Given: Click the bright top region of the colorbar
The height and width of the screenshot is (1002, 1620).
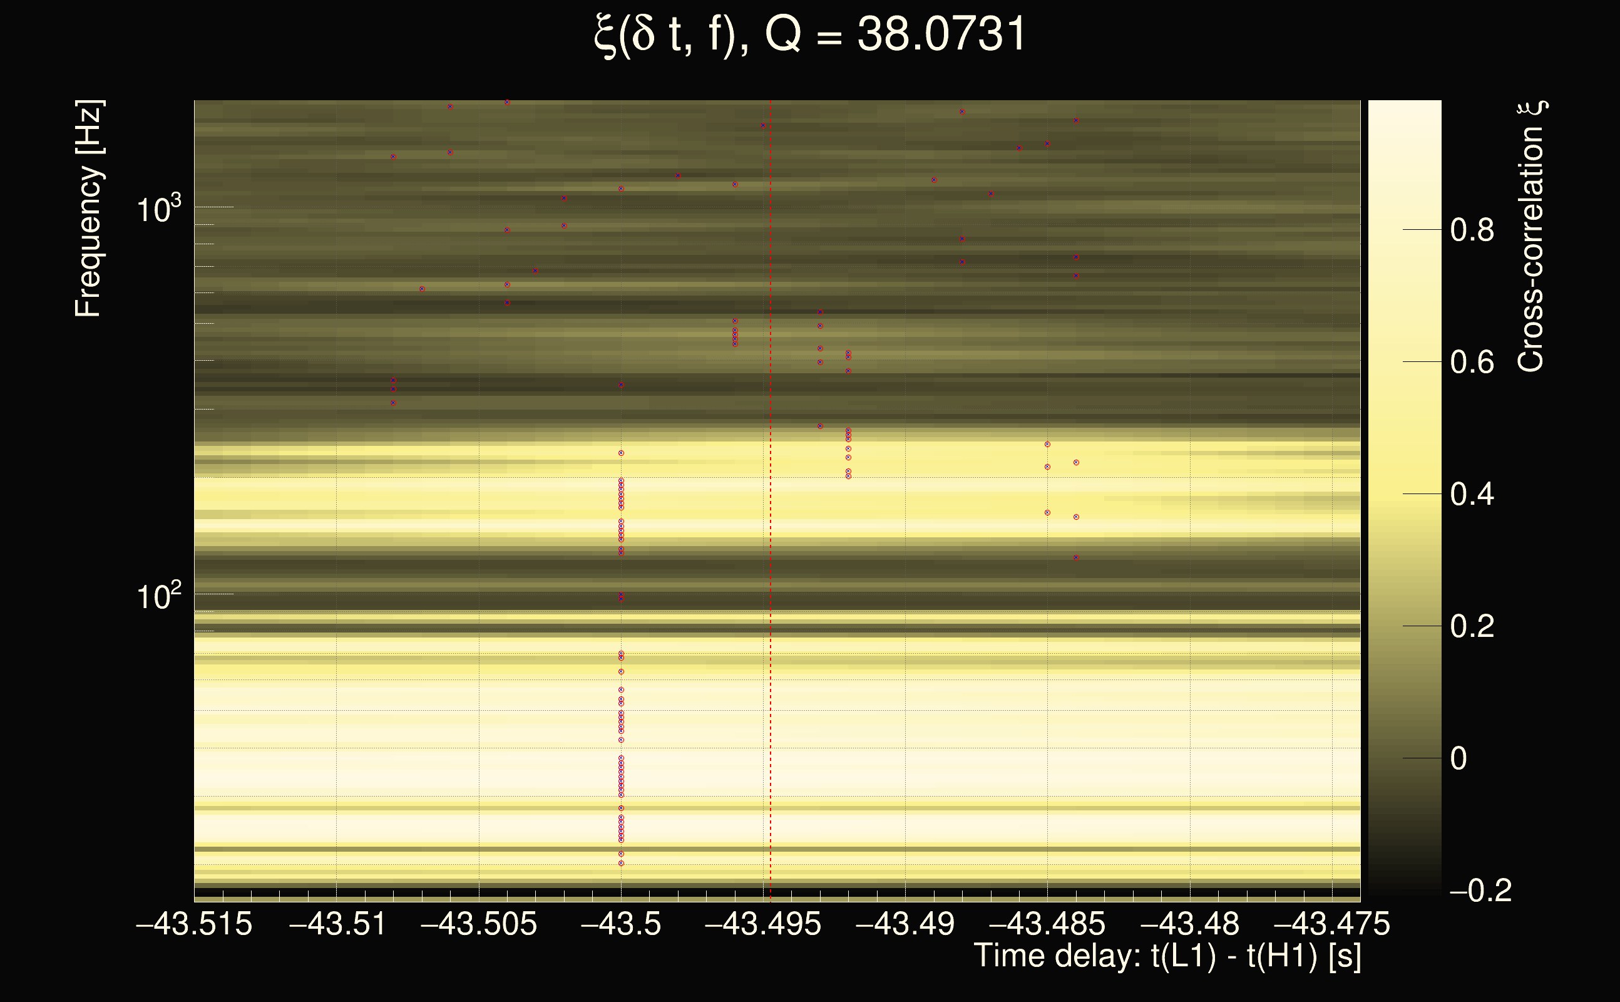Looking at the screenshot, I should tap(1404, 133).
